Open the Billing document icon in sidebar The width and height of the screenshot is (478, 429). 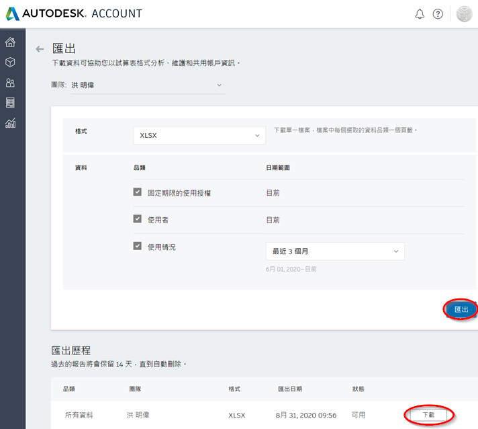point(10,103)
